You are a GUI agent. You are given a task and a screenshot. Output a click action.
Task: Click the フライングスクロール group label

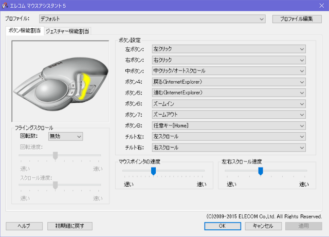point(34,127)
